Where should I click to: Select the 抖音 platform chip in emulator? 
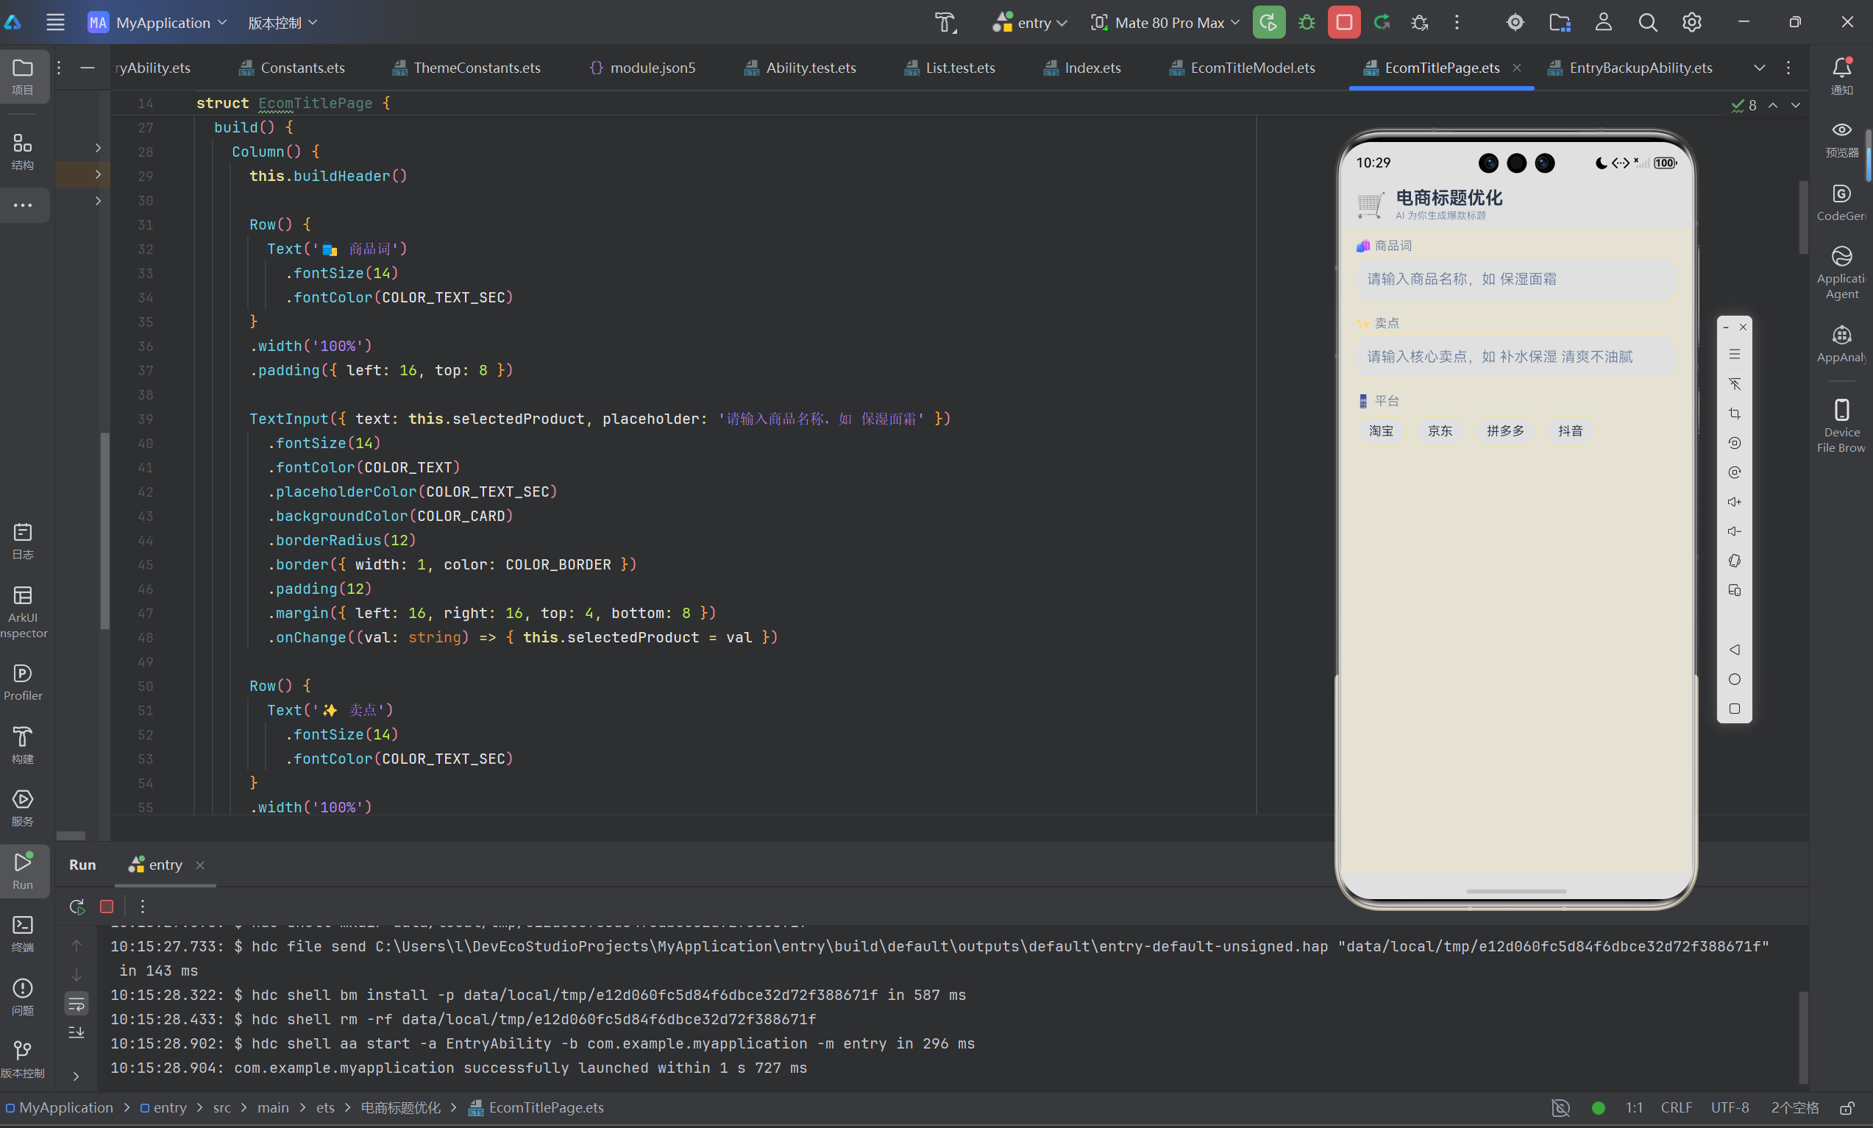pos(1571,431)
